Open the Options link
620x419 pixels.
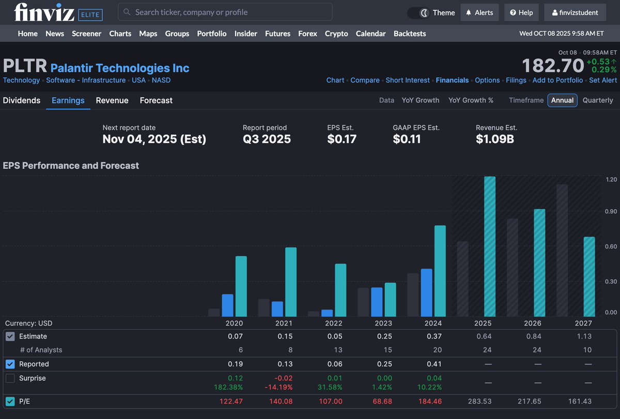pyautogui.click(x=487, y=80)
